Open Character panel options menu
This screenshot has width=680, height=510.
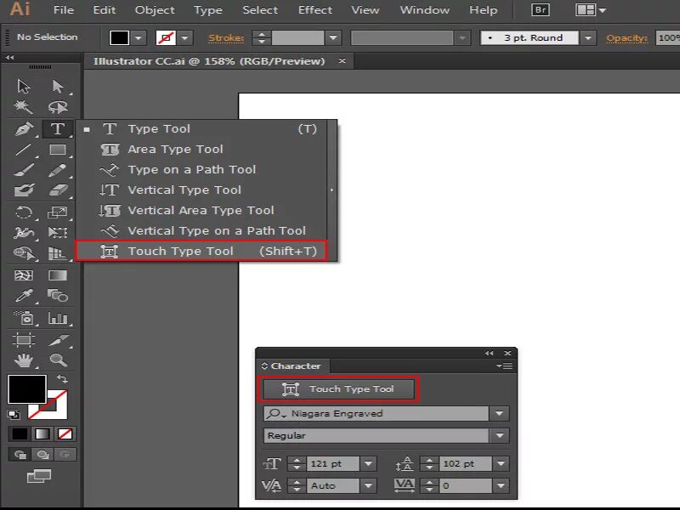tap(504, 366)
